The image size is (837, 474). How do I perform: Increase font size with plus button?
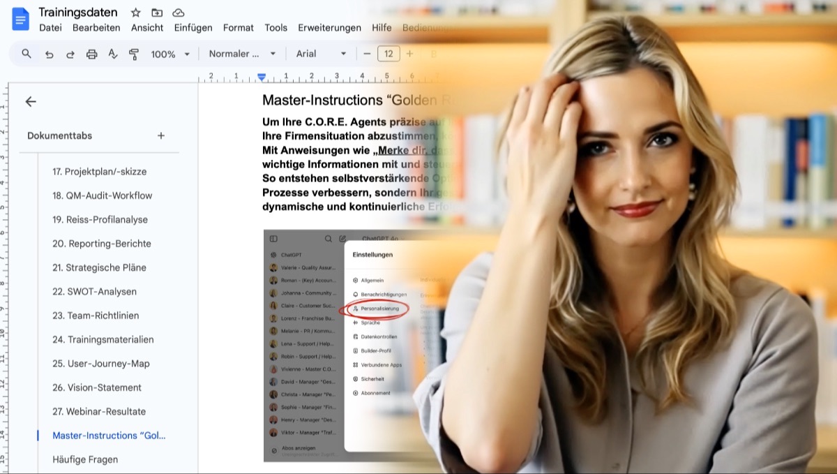pyautogui.click(x=409, y=54)
